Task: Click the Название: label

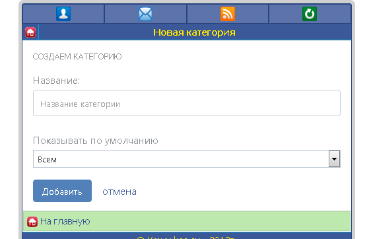Action: click(57, 81)
